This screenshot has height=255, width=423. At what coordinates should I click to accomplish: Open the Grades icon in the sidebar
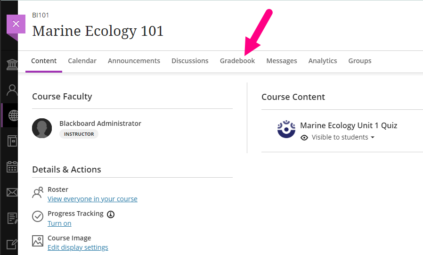click(x=12, y=218)
